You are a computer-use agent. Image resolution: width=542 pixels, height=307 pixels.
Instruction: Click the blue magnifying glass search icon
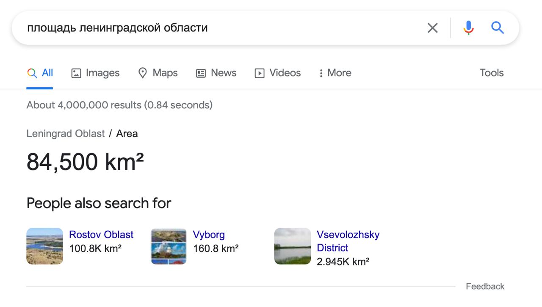[498, 28]
